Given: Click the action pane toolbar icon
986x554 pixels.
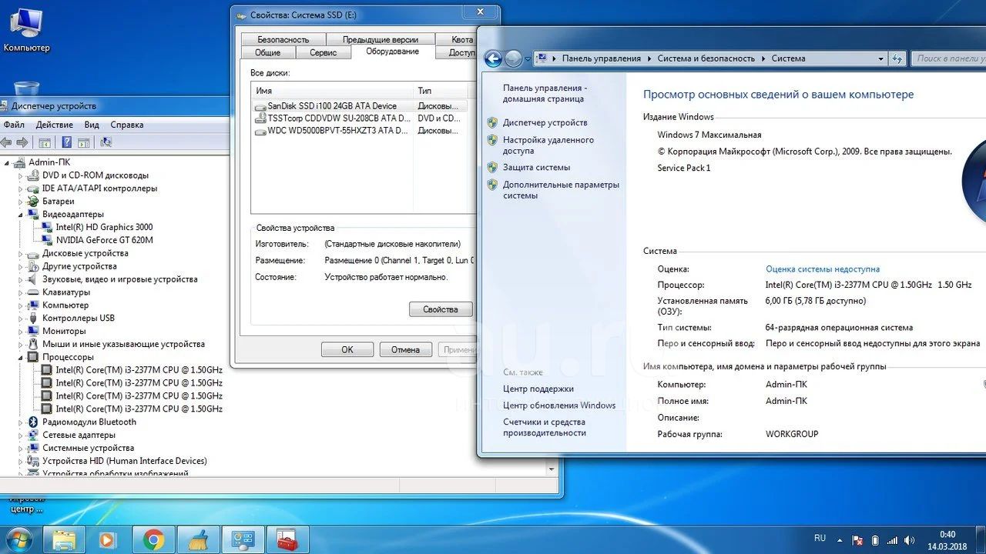Looking at the screenshot, I should (x=84, y=142).
